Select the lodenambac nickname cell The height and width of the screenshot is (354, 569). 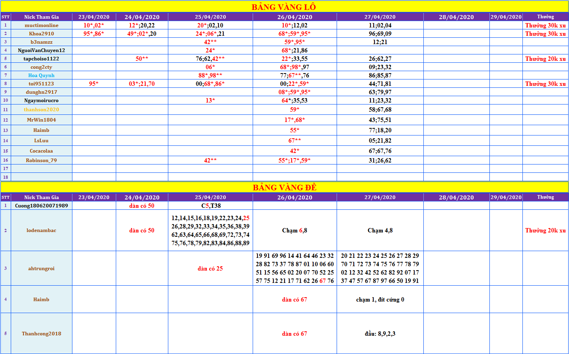41,230
